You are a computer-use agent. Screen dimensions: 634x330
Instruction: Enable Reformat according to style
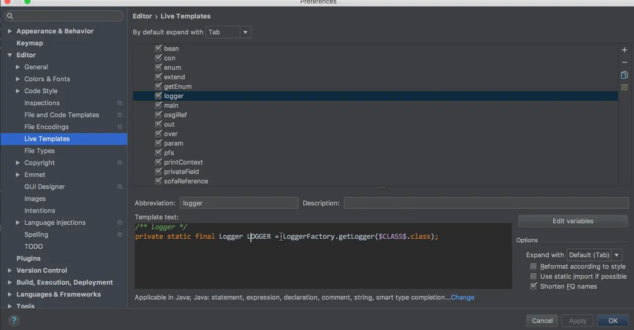tap(534, 267)
